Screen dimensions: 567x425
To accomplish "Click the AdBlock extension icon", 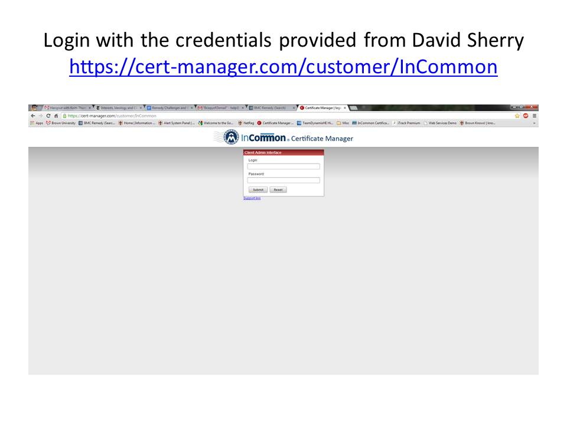I will (x=526, y=116).
